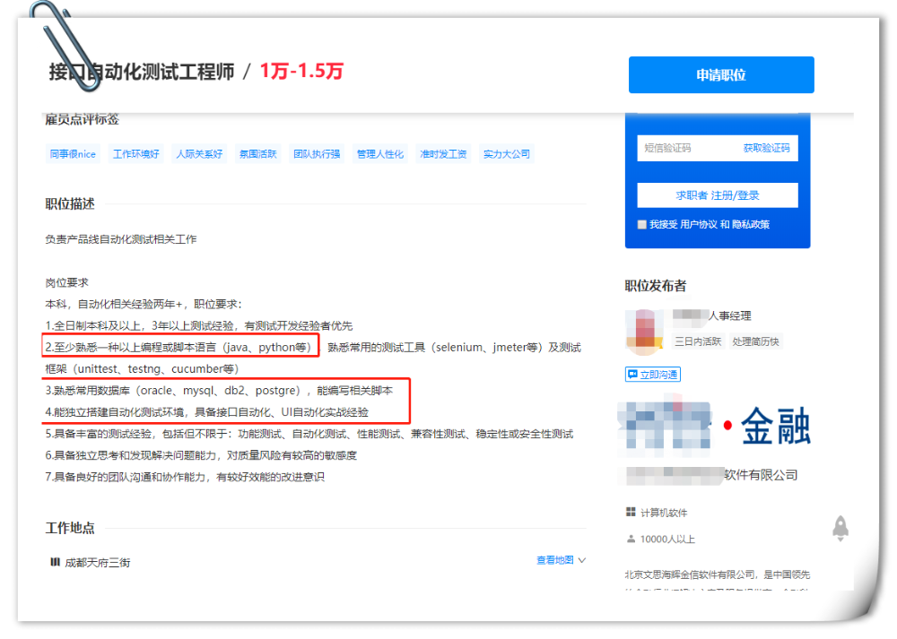Click the 岗位要求 line
This screenshot has height=639, width=897.
(x=66, y=282)
